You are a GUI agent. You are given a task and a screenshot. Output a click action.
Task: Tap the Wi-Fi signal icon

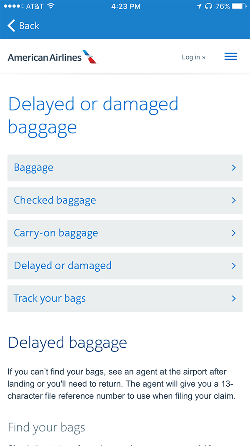click(x=51, y=6)
